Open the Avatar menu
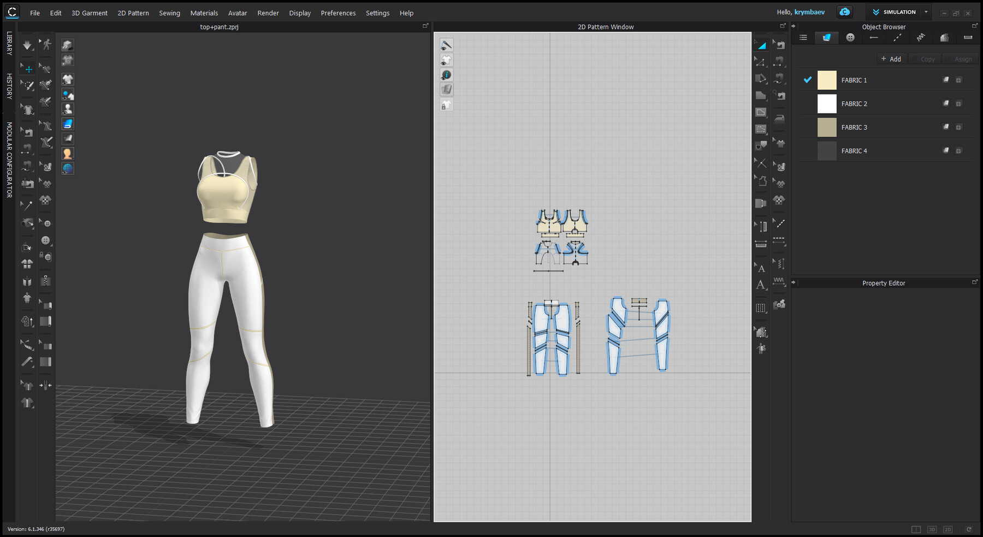This screenshot has height=537, width=983. click(x=238, y=13)
